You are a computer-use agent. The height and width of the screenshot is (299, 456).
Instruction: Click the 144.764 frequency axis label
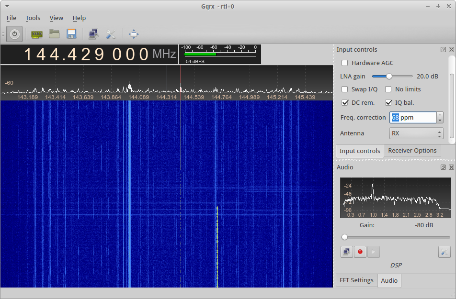coord(222,97)
